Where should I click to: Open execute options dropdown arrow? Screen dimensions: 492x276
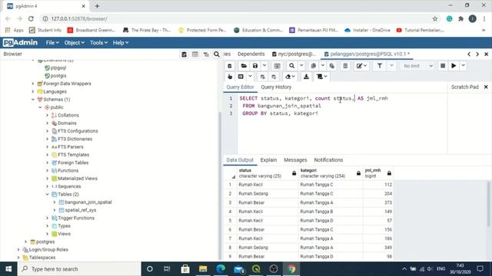click(x=463, y=66)
